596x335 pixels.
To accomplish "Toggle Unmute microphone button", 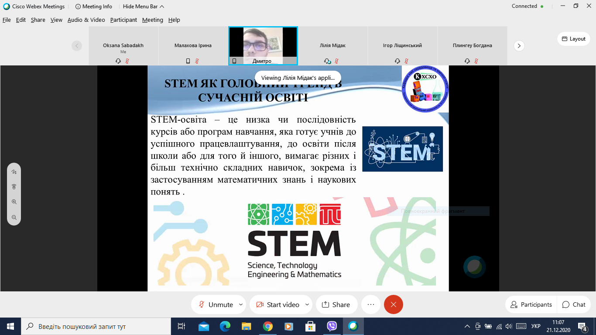I will pyautogui.click(x=216, y=304).
